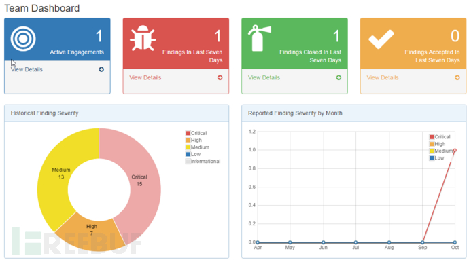The image size is (469, 260).
Task: Click the target icon on Active Engagements card
Action: tap(23, 39)
